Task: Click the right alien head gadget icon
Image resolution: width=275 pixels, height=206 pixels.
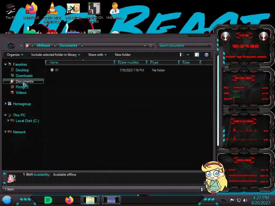Action: tap(263, 36)
